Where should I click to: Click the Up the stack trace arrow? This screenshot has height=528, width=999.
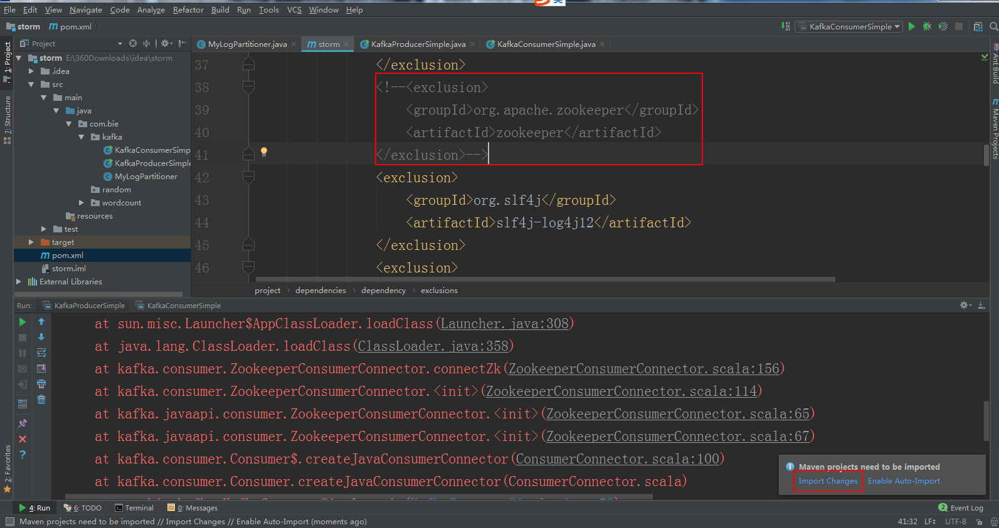[41, 321]
